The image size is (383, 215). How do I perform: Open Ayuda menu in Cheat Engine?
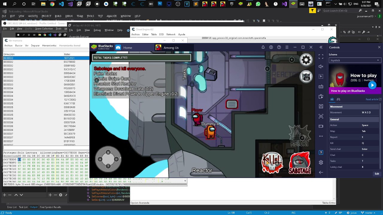pyautogui.click(x=182, y=34)
